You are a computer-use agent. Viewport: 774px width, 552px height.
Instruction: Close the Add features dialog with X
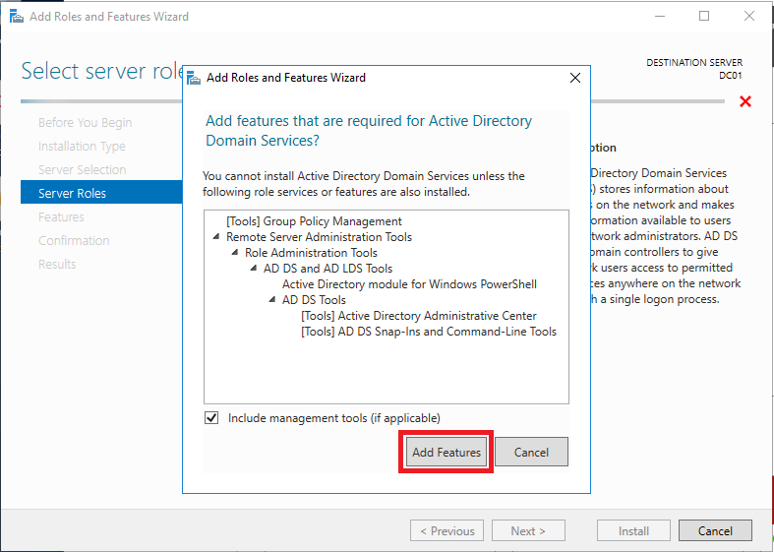(575, 78)
